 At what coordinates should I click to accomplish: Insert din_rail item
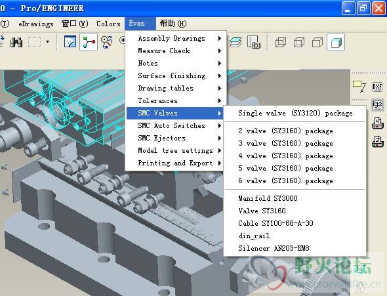[295, 236]
